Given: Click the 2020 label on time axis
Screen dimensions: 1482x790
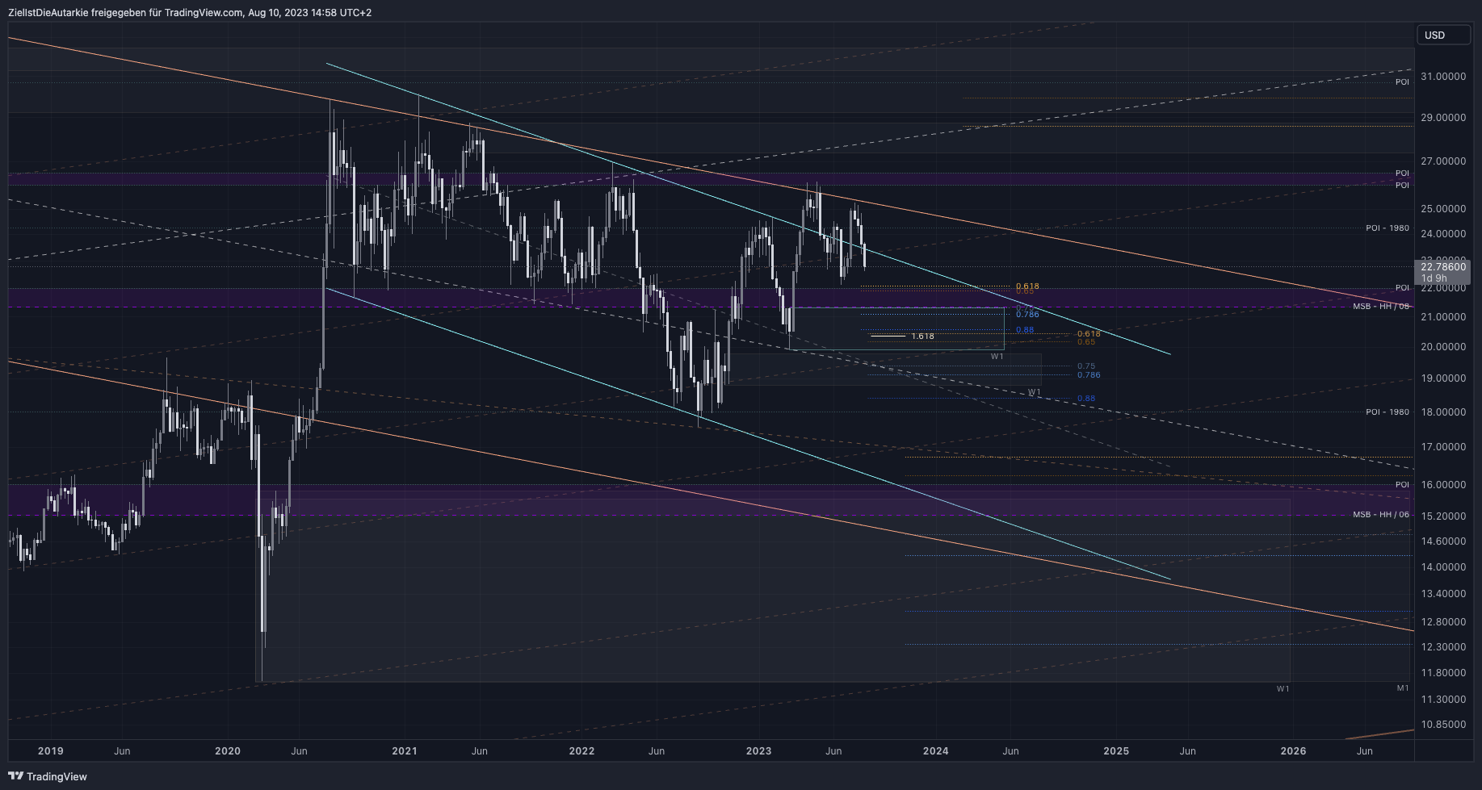Looking at the screenshot, I should pos(228,751).
